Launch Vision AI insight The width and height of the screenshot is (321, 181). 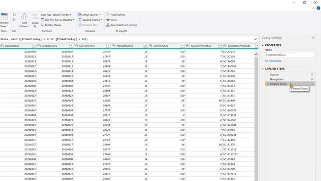coord(111,20)
